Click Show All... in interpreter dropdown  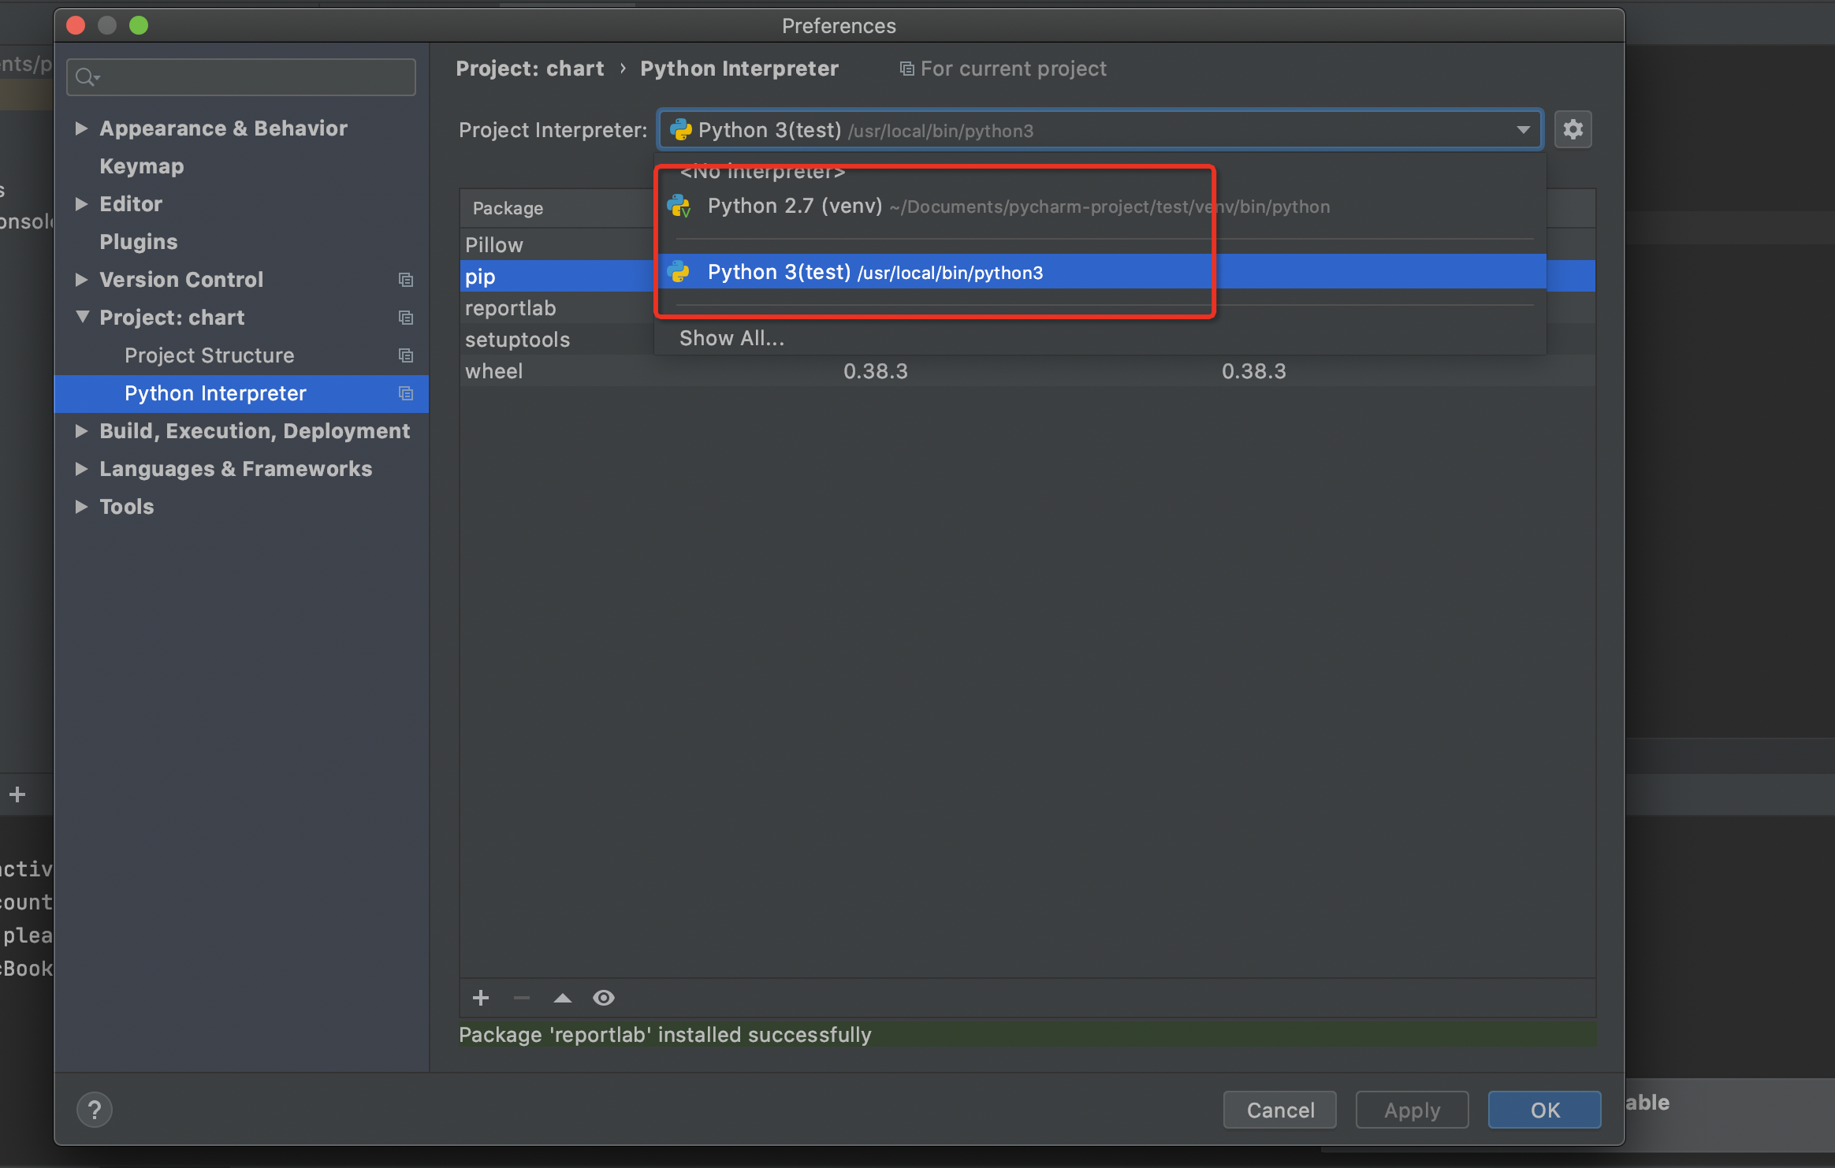tap(731, 338)
